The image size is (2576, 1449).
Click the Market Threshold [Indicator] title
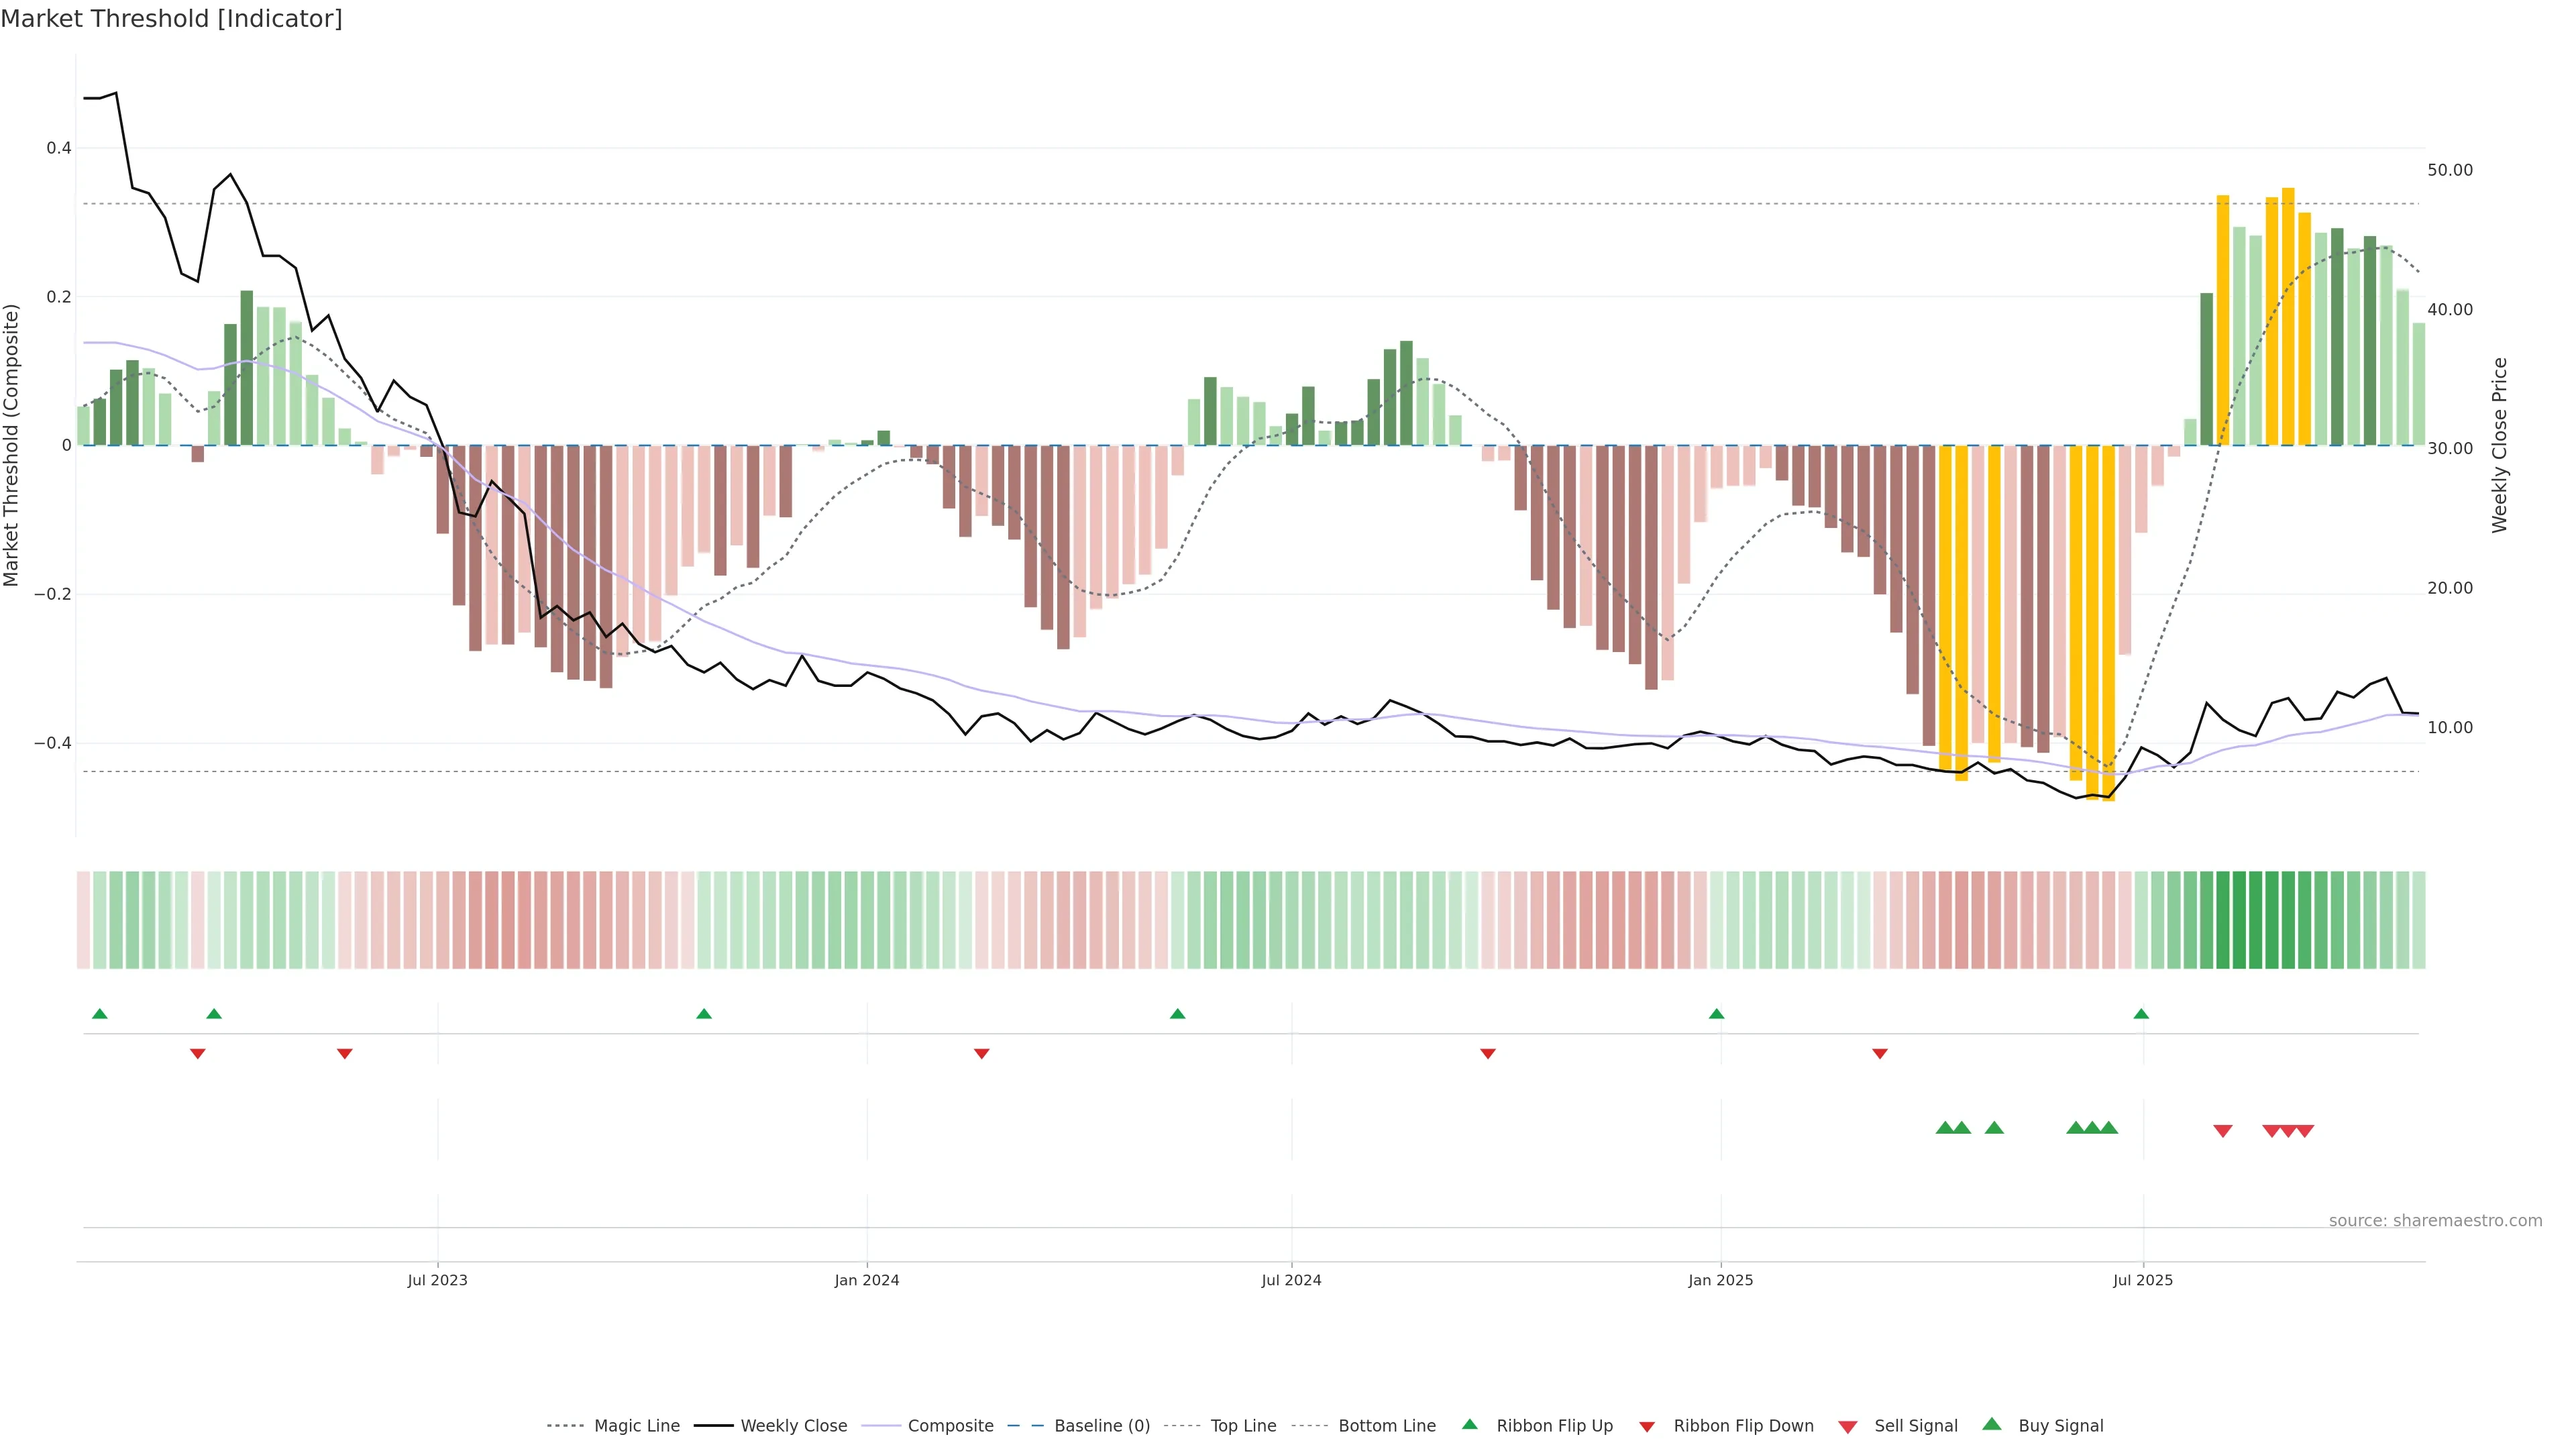(171, 19)
